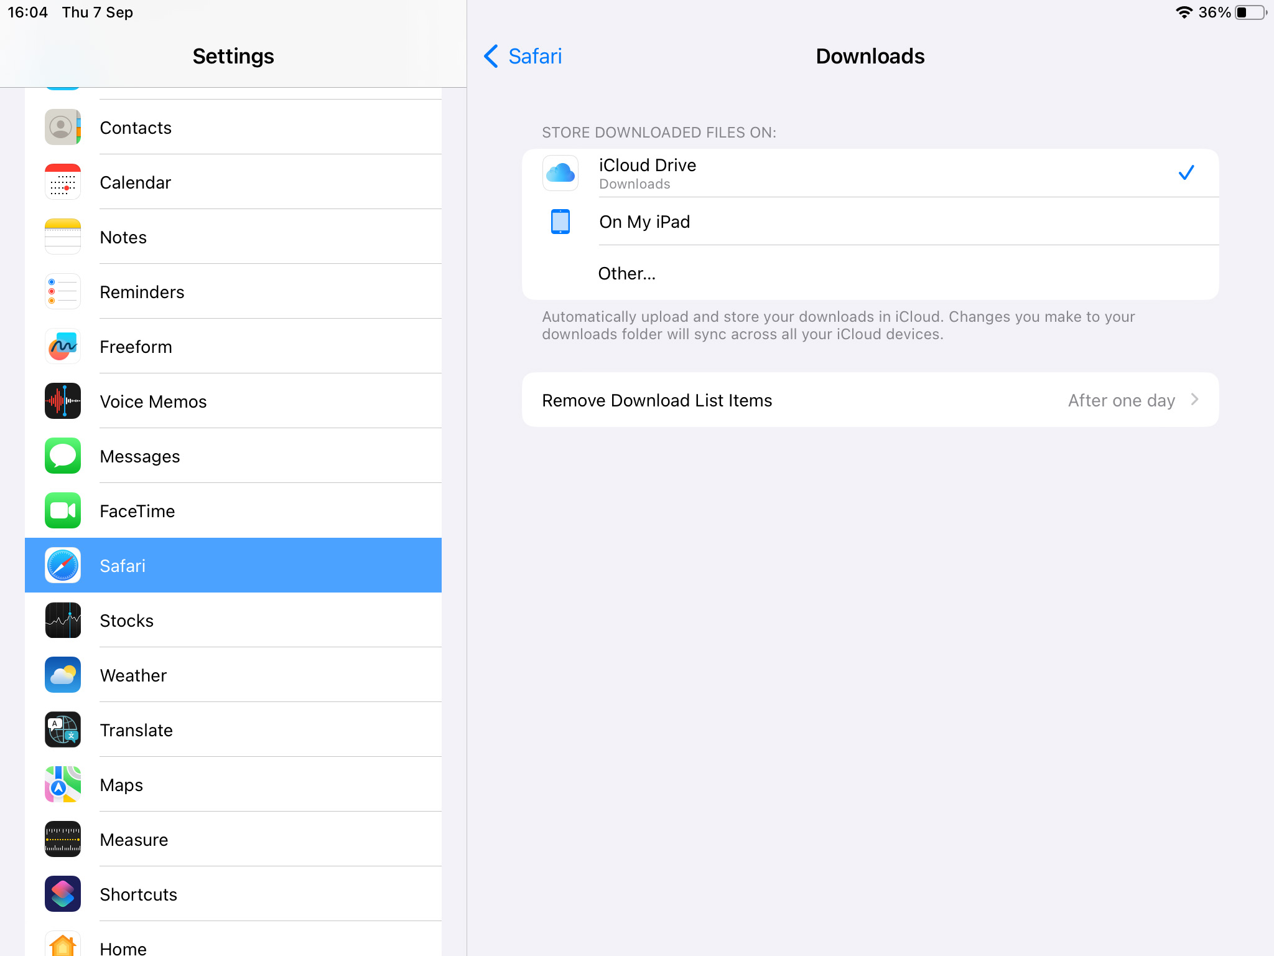Tap the battery status icon
The image size is (1274, 956).
tap(1251, 12)
